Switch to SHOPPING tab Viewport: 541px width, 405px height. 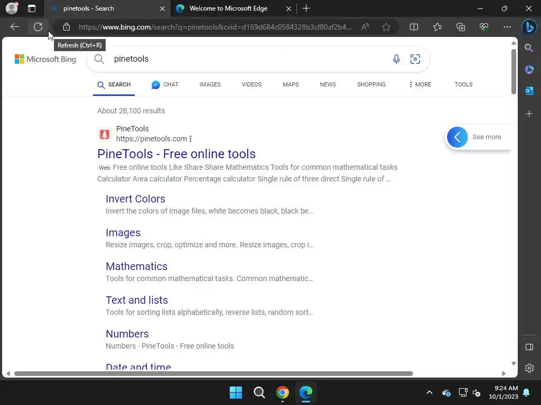[x=371, y=85]
